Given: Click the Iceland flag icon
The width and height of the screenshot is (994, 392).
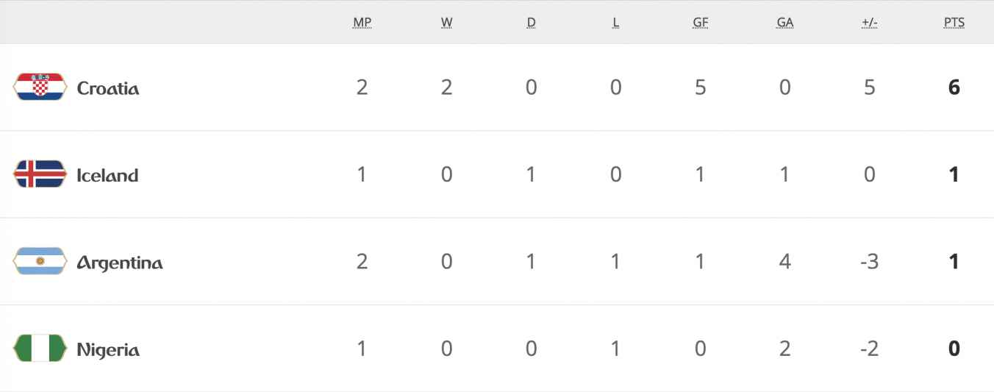Looking at the screenshot, I should coord(40,175).
